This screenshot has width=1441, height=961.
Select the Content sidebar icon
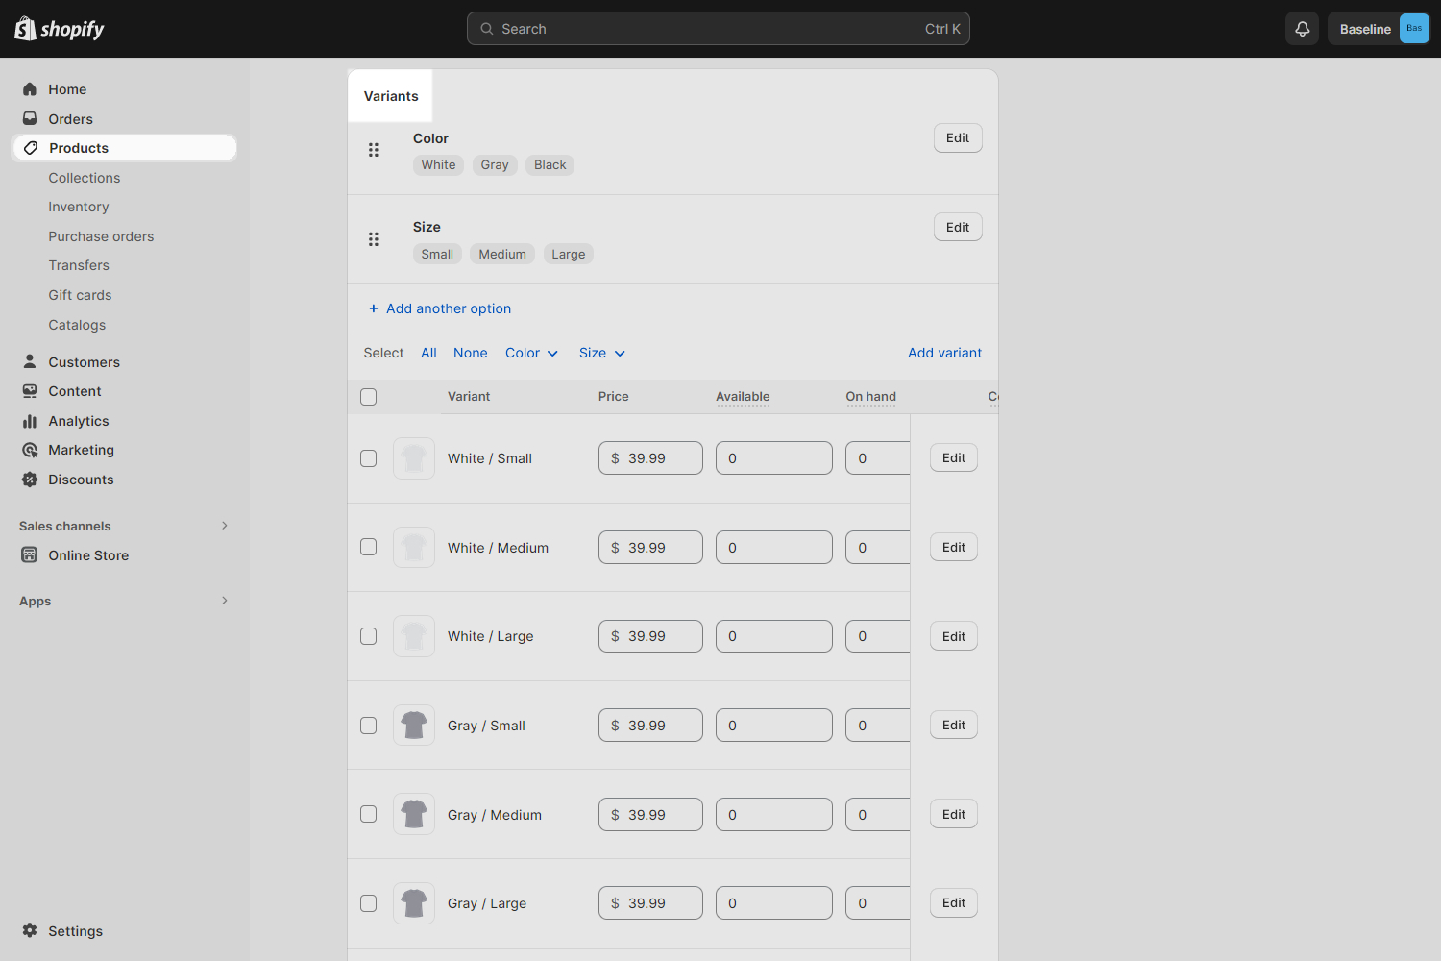[x=30, y=390]
